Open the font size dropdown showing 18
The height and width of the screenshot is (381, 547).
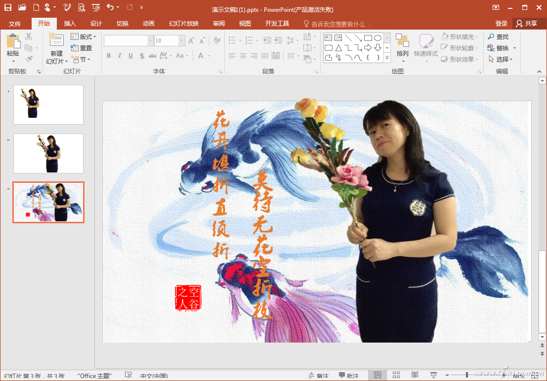click(181, 41)
